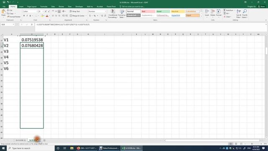268x151 pixels.
Task: Open the Number format dropdown
Action: (106, 11)
